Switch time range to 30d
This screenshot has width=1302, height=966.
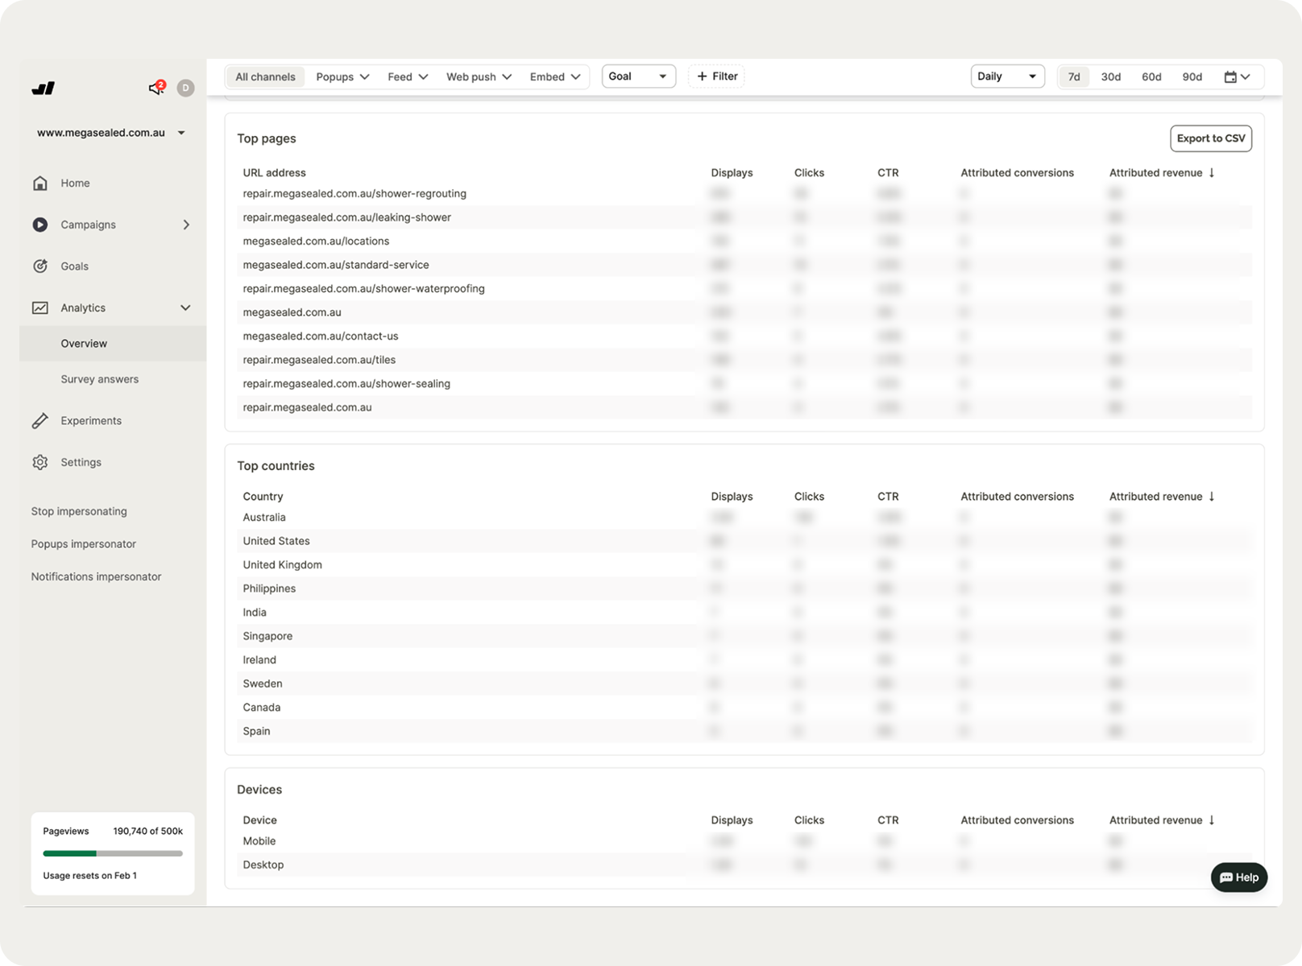point(1110,77)
